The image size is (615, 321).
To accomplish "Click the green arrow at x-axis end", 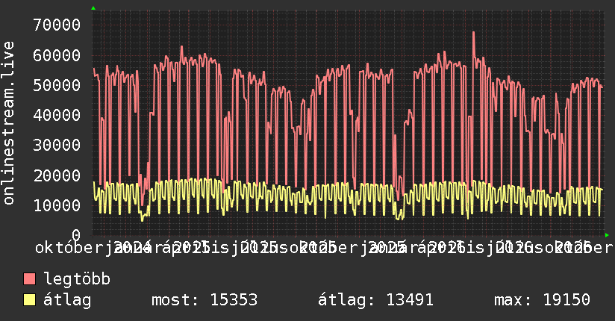I will (x=607, y=235).
